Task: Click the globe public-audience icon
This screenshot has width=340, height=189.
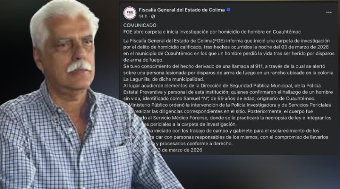Action: pos(153,17)
